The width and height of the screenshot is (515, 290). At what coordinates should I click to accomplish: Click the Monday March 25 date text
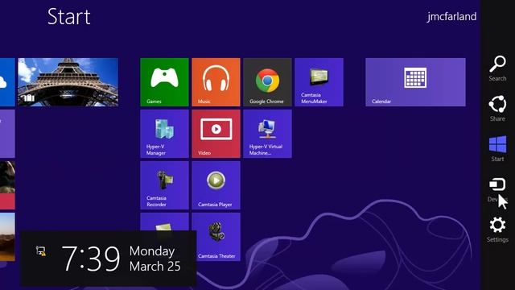click(155, 259)
